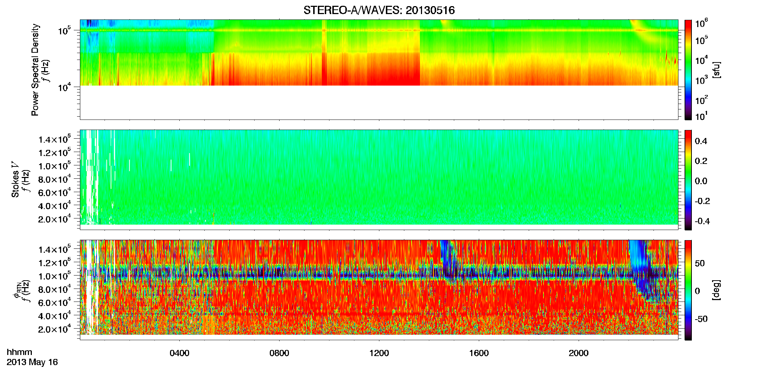Image resolution: width=758 pixels, height=390 pixels.
Task: Click the φRTN degrees colorbar
Action: (x=688, y=290)
